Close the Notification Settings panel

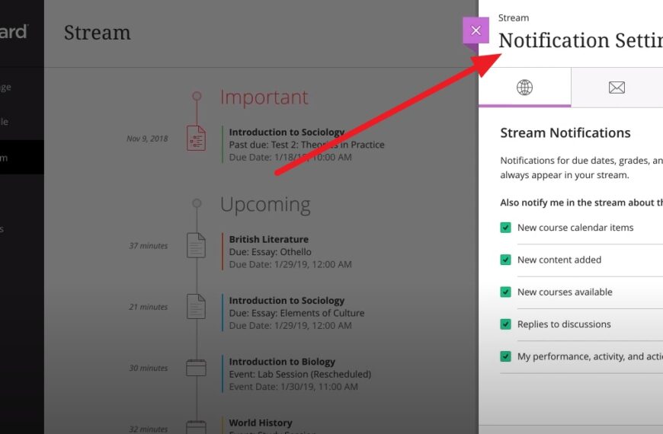tap(476, 30)
